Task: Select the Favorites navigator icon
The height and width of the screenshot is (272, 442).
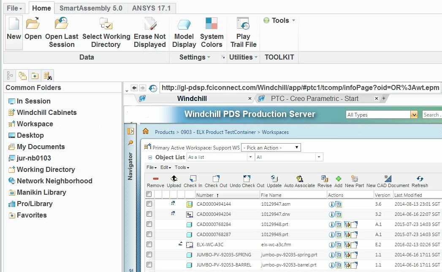Action: point(35,76)
